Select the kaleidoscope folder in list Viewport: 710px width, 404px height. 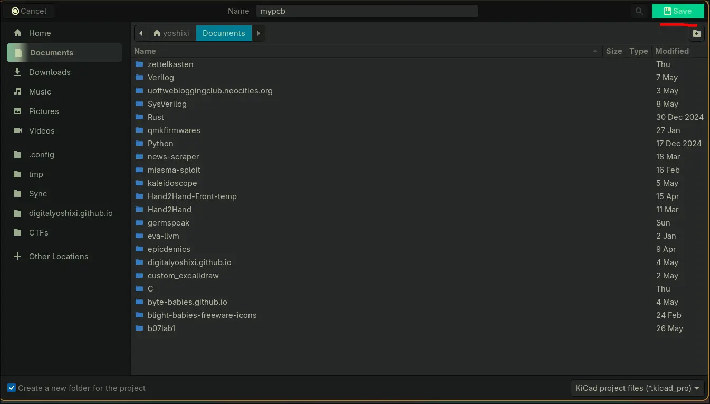[x=172, y=183]
